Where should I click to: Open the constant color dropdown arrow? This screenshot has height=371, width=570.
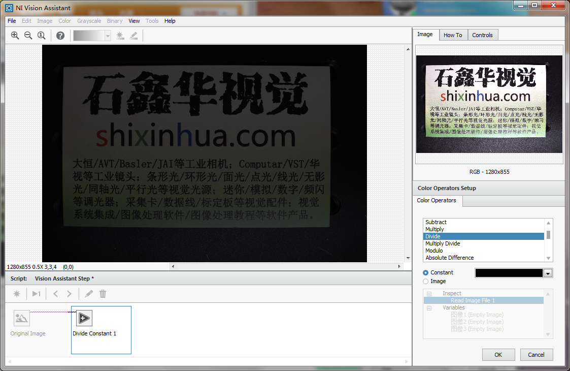[548, 273]
